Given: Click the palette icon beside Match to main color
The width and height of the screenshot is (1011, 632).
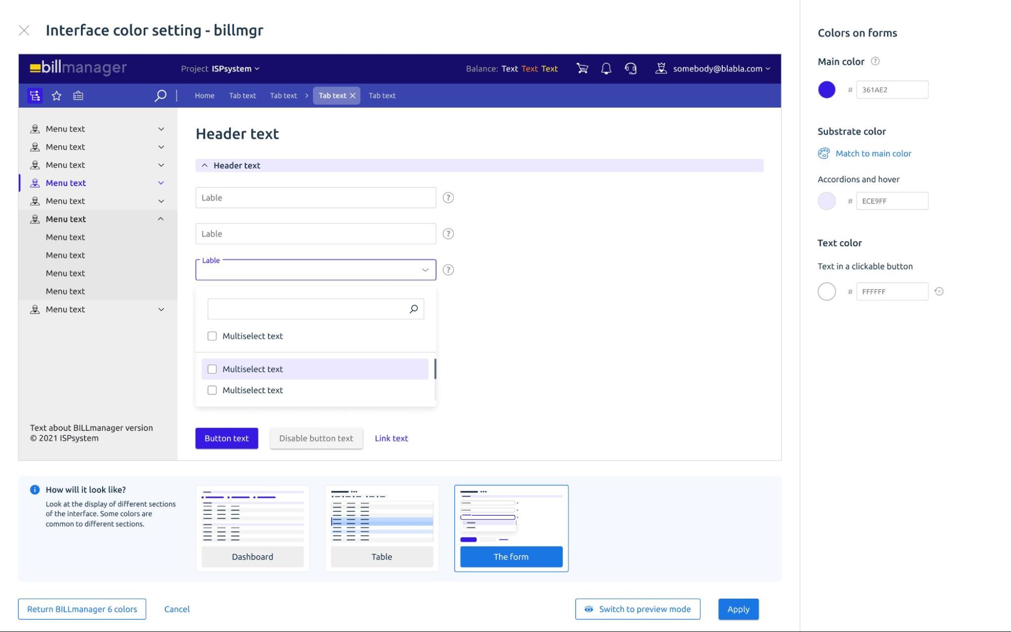Looking at the screenshot, I should (824, 153).
